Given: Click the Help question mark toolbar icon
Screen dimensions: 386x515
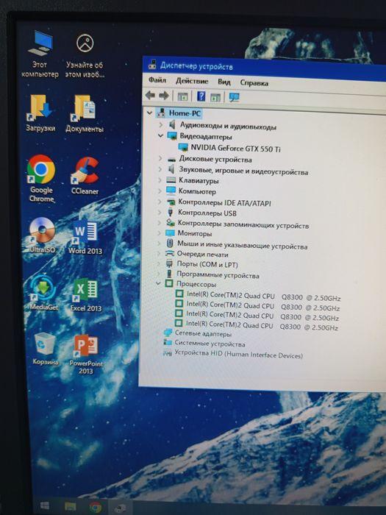Looking at the screenshot, I should pyautogui.click(x=201, y=96).
